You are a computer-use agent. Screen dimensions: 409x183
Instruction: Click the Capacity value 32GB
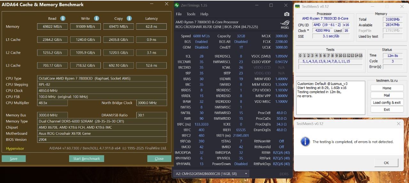tap(241, 36)
